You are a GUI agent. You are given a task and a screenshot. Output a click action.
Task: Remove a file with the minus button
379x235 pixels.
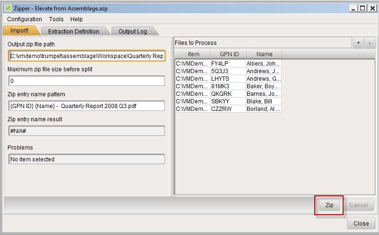coord(370,43)
